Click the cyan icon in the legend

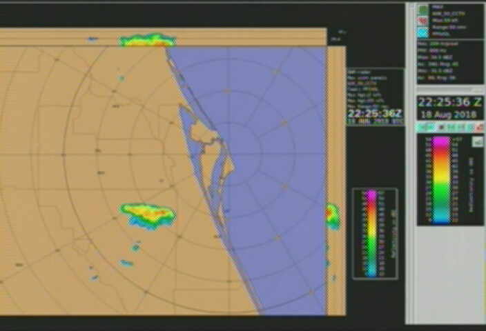coord(422,32)
